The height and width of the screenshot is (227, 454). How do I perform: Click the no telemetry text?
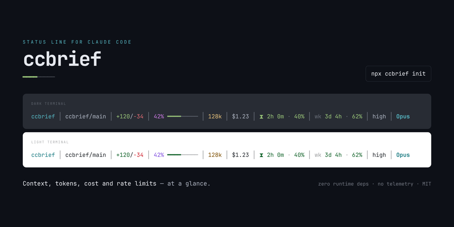395,184
